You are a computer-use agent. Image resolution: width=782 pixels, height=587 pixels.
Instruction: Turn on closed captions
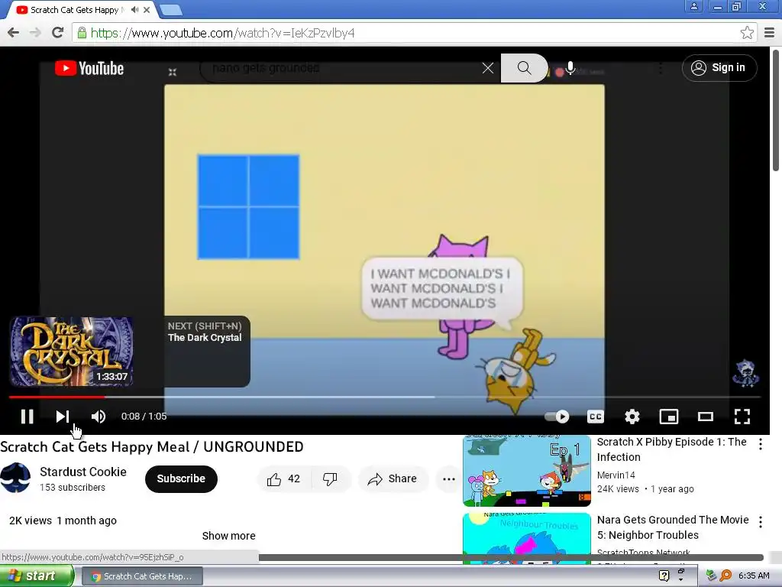(596, 417)
